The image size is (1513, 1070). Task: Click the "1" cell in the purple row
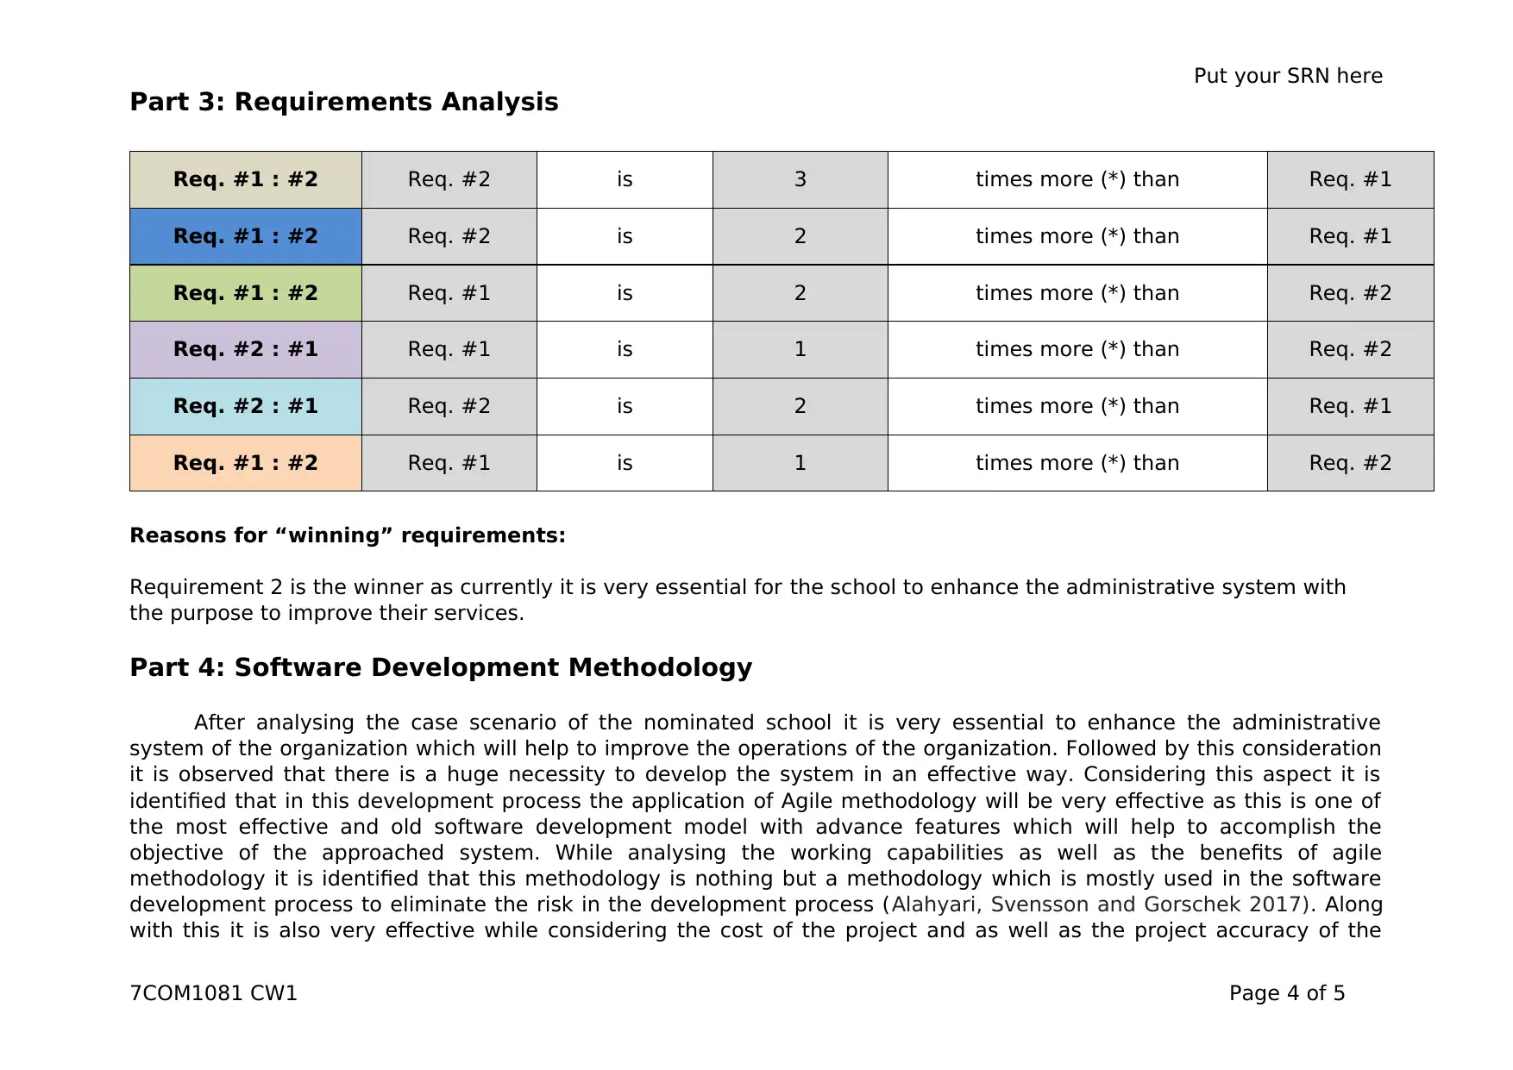(800, 349)
